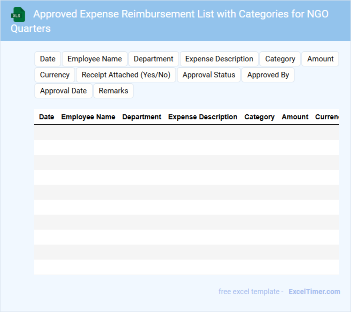Click the Amount table column header
Screen dimensions: 351x312
[295, 117]
